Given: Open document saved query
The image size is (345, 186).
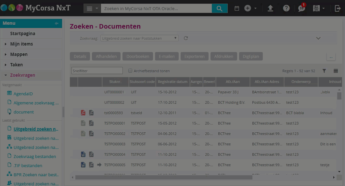Looking at the screenshot, I should [23, 112].
